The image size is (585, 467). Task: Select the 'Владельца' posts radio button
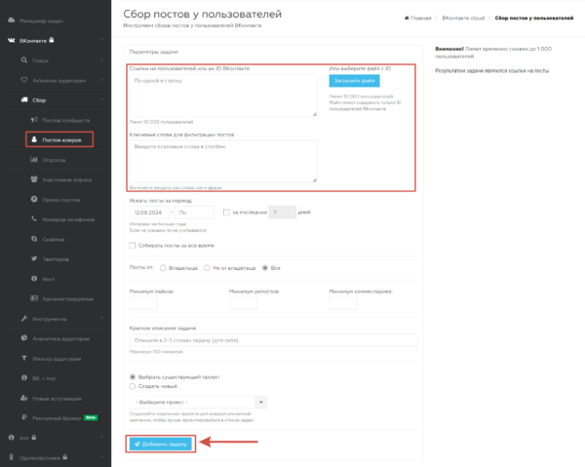[163, 268]
